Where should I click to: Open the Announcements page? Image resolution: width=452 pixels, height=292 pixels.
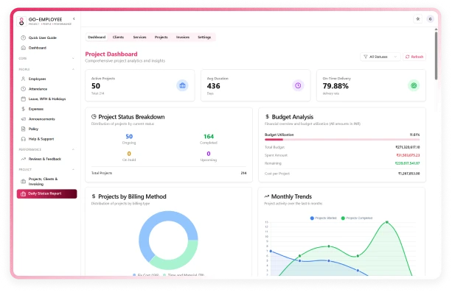pos(41,119)
